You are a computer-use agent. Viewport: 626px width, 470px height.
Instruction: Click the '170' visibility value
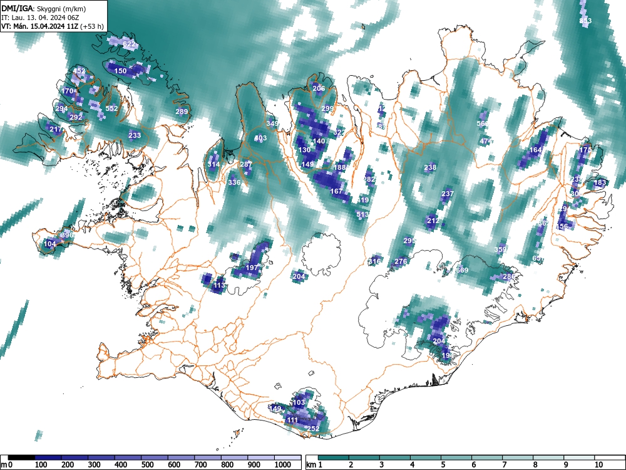68,91
